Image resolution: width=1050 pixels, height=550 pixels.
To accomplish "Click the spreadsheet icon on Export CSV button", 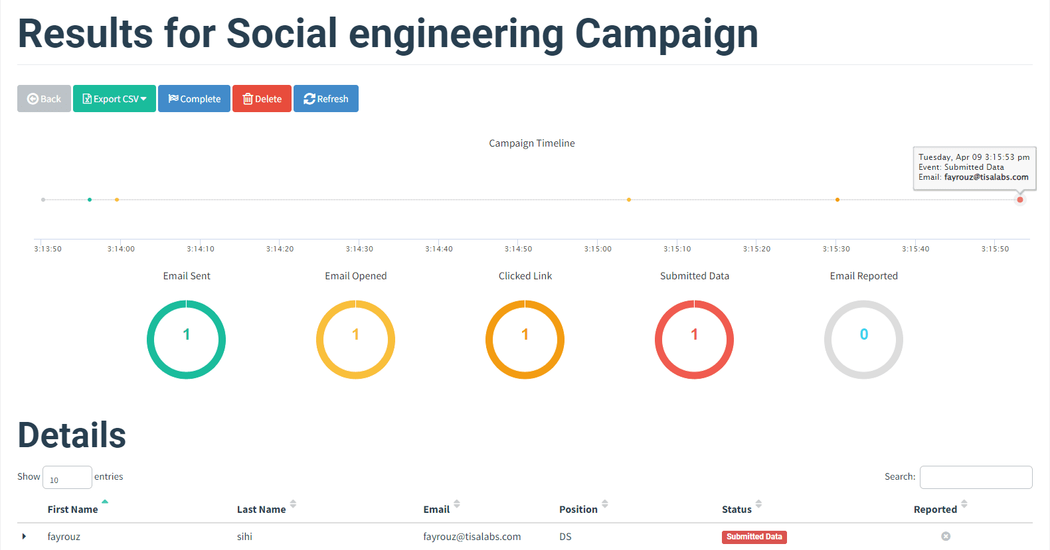I will click(x=87, y=98).
